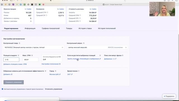Click the Макс. CPM input field

pyautogui.click(x=30, y=60)
